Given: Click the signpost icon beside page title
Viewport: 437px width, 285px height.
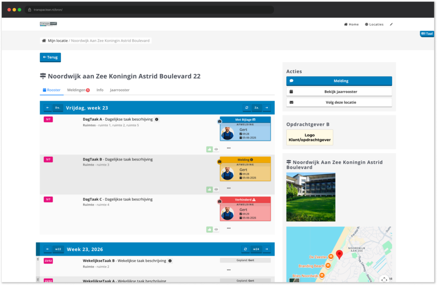Looking at the screenshot, I should coord(43,76).
